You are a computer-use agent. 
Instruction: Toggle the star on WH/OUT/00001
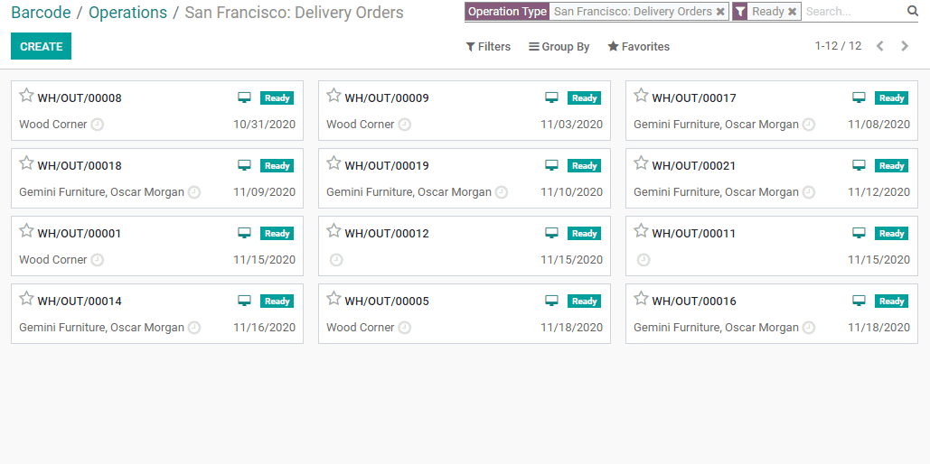point(26,230)
